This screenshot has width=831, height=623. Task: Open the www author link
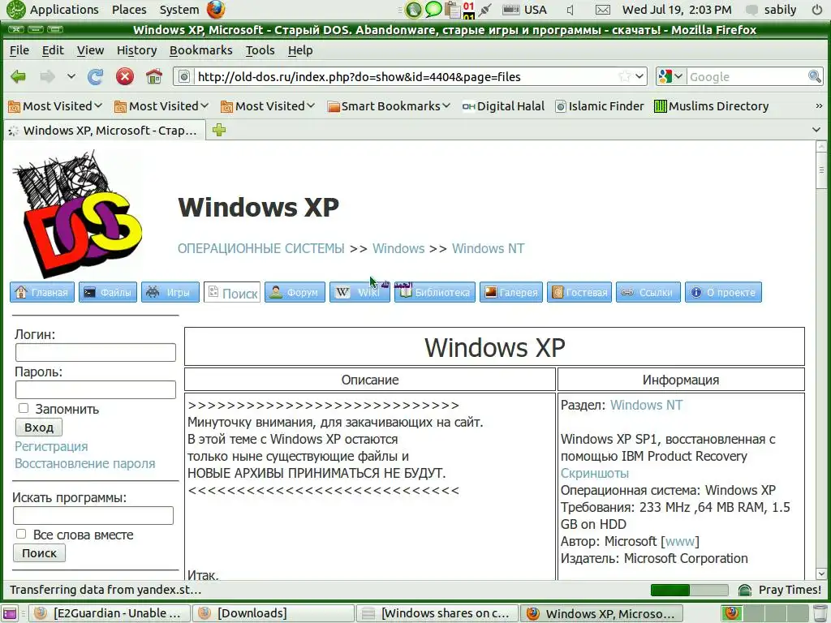click(x=680, y=541)
